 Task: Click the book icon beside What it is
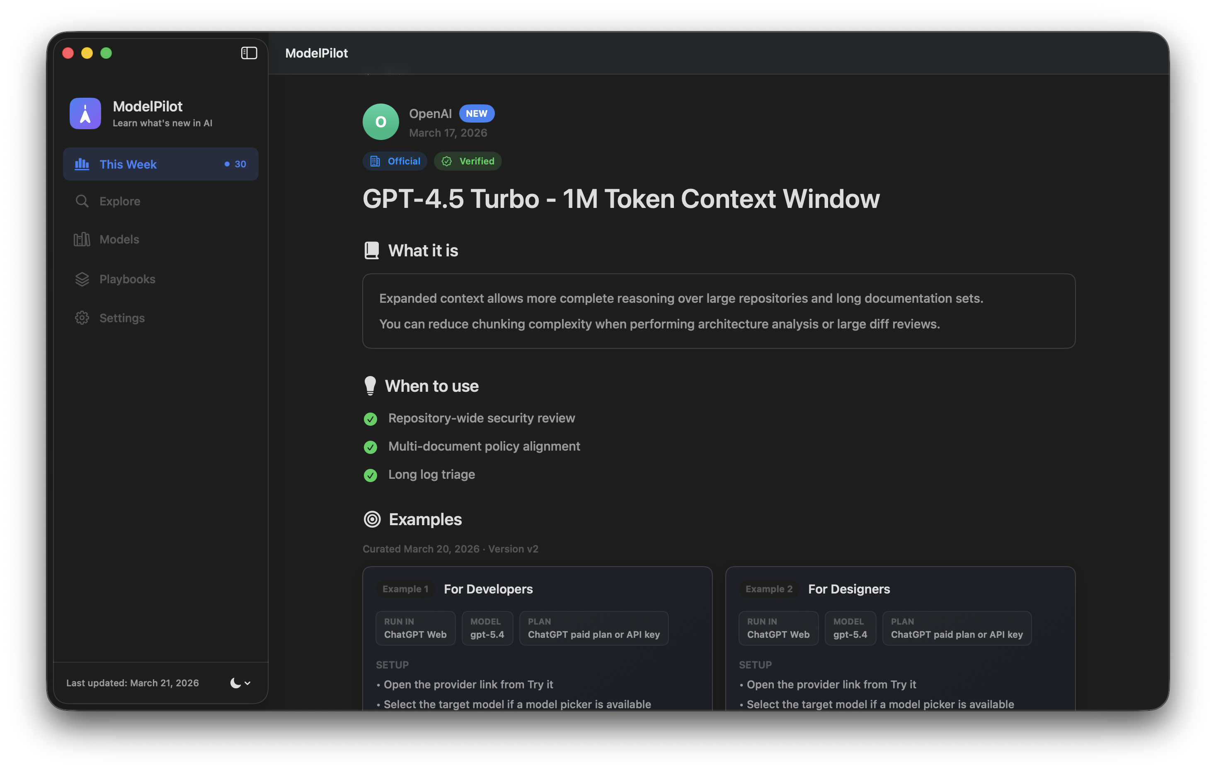point(372,250)
